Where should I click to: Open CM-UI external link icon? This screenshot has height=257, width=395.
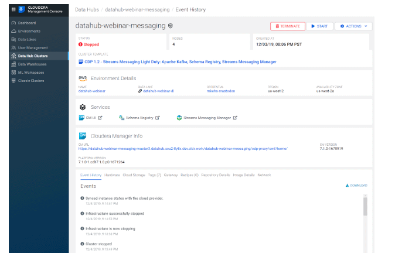[100, 118]
